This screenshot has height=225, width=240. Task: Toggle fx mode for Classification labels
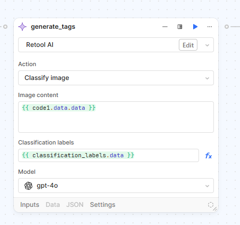point(209,156)
